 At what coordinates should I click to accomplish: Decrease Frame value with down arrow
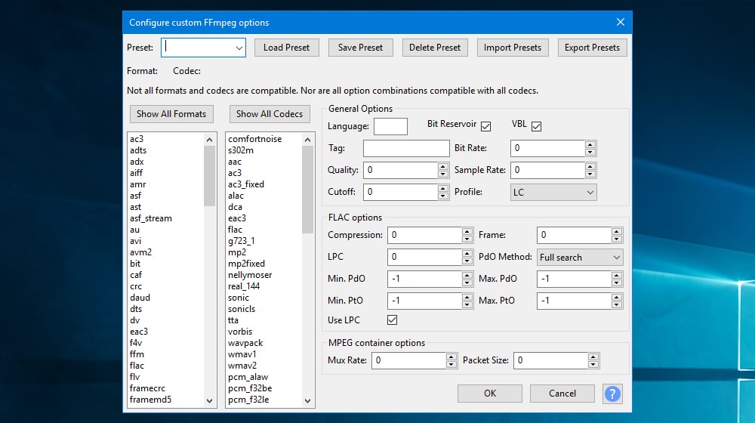(617, 239)
